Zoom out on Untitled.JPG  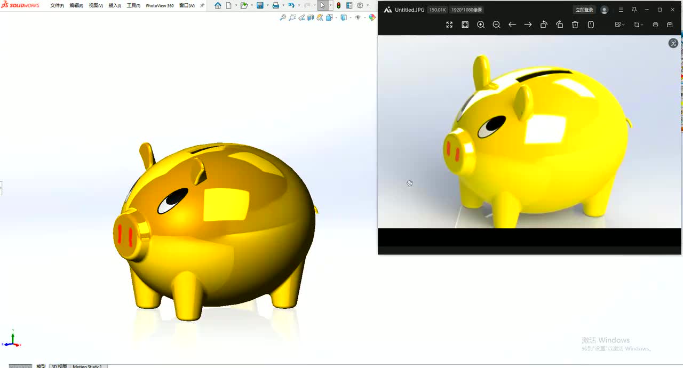click(496, 25)
